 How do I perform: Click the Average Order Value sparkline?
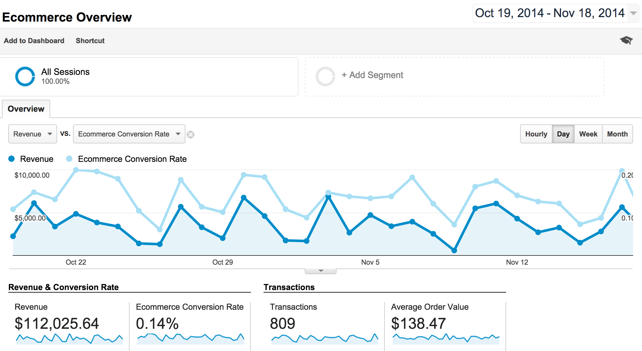tap(446, 339)
